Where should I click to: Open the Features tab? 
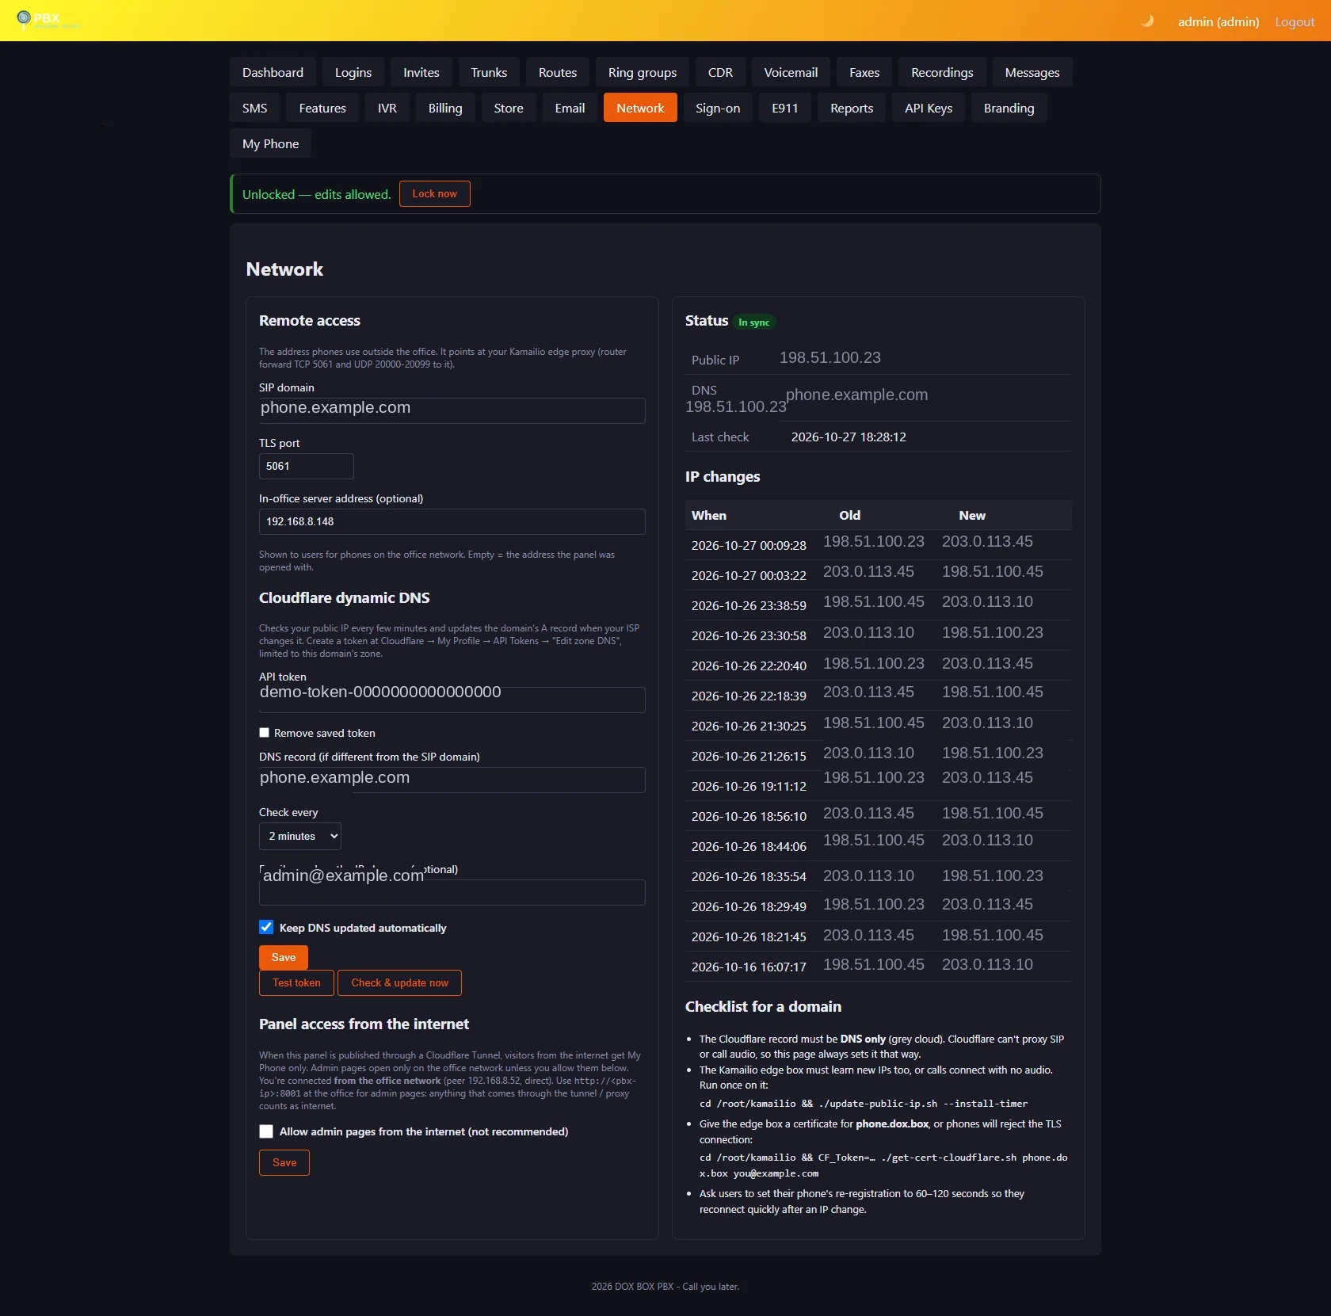pos(322,108)
